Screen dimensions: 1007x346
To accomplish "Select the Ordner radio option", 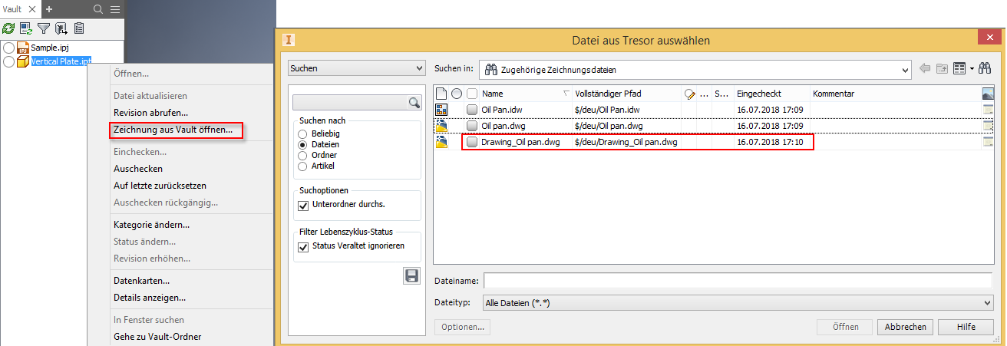I will [x=302, y=155].
